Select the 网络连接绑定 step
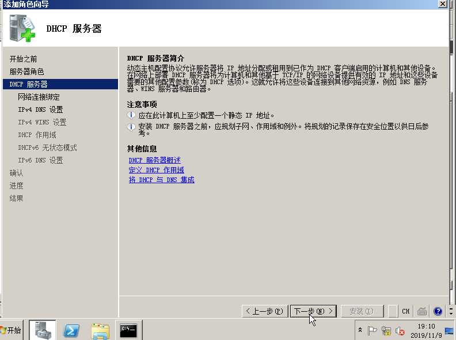Image resolution: width=456 pixels, height=340 pixels. pyautogui.click(x=39, y=97)
